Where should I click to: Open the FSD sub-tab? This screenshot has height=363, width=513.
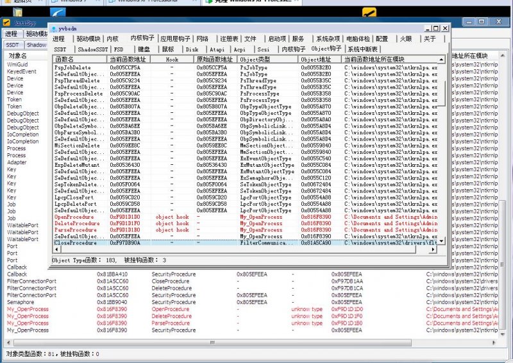pyautogui.click(x=119, y=49)
